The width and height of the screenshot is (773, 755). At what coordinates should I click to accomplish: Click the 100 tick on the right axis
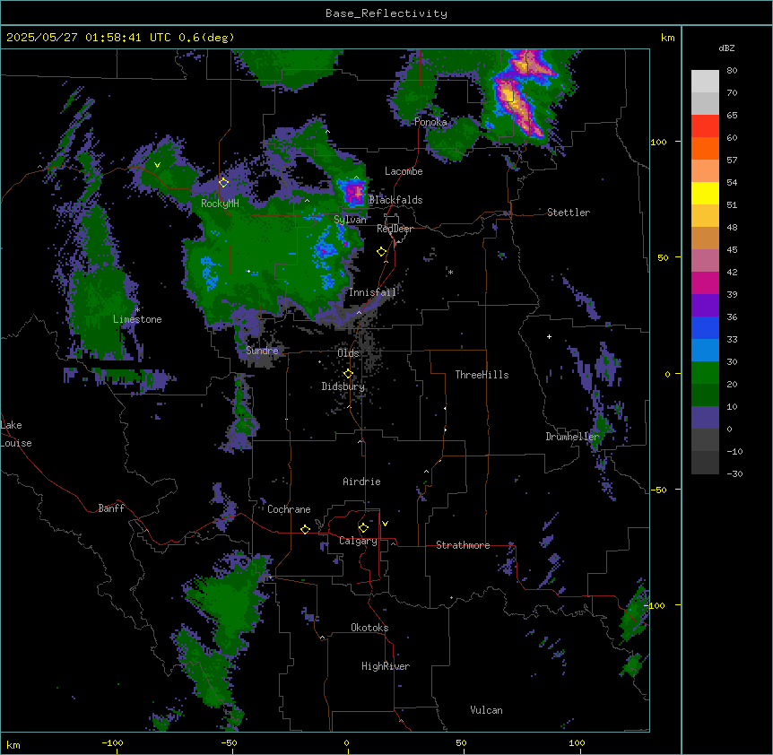[x=658, y=142]
